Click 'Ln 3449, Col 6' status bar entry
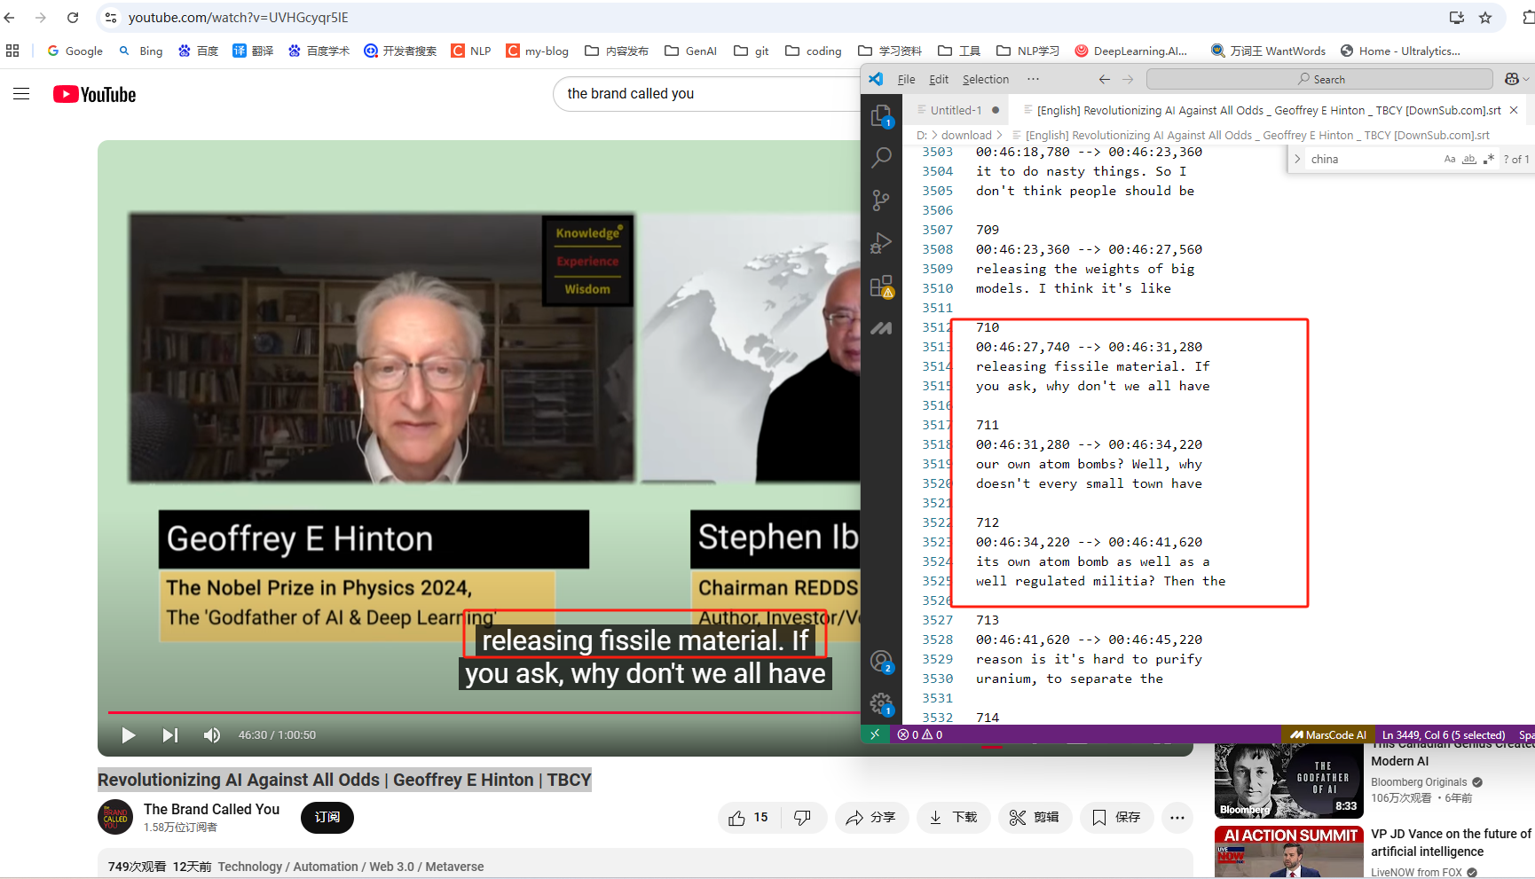This screenshot has width=1535, height=879. [1444, 734]
